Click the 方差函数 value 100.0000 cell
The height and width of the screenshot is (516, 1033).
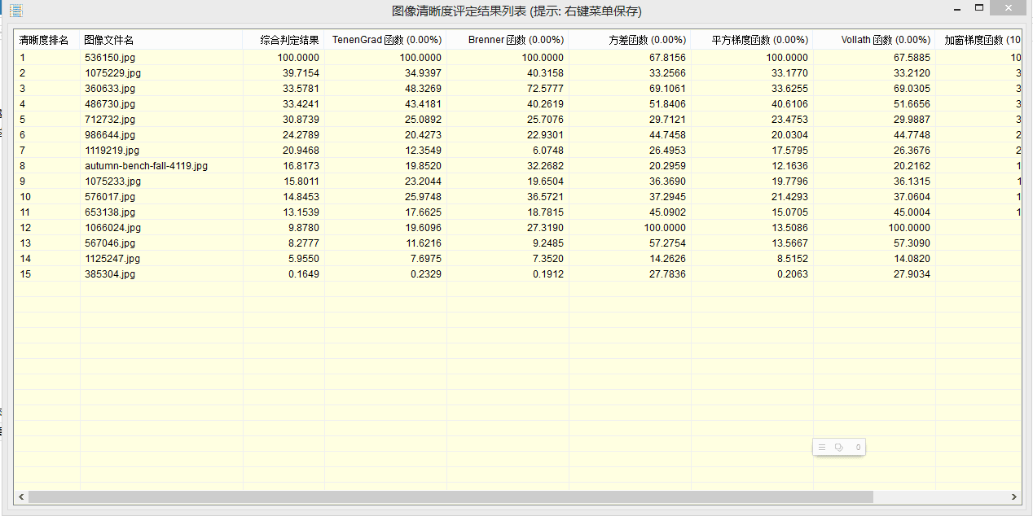pyautogui.click(x=664, y=228)
